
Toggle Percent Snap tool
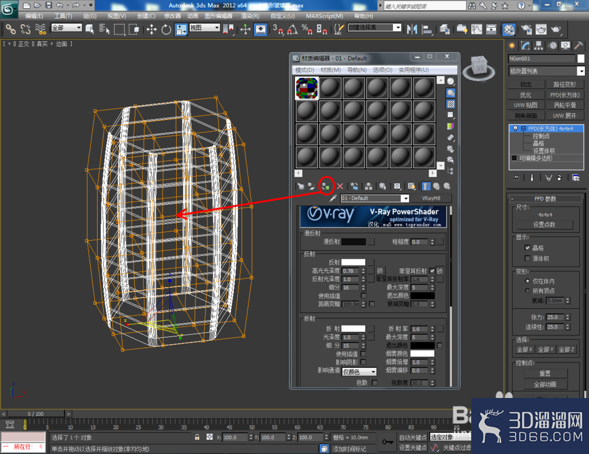(x=307, y=29)
